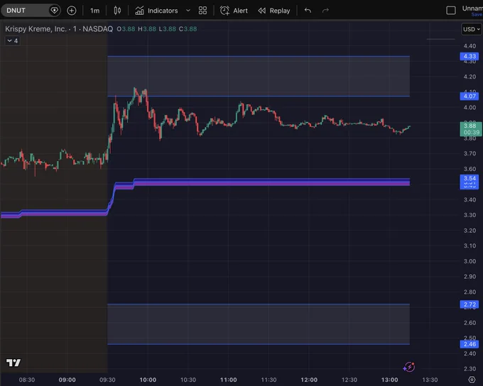Click the 10:00 time axis label
The image size is (483, 386).
(148, 380)
